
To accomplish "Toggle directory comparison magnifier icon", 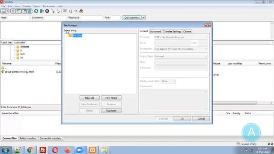I will coord(70,11).
